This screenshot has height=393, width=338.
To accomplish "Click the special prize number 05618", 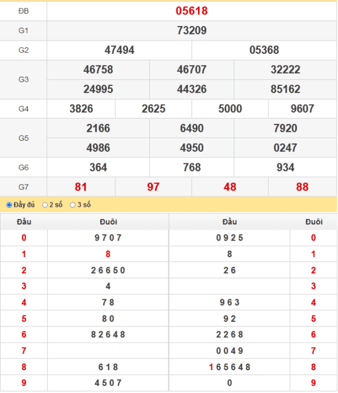I will point(192,11).
